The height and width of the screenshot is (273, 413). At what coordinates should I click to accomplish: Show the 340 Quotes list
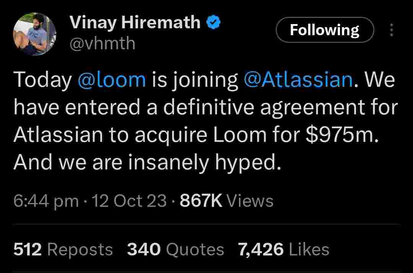(175, 250)
